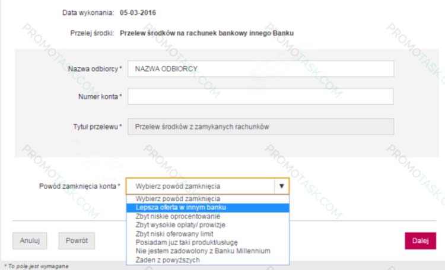Click the date text 05-03-2016
This screenshot has height=270, width=445.
[138, 13]
